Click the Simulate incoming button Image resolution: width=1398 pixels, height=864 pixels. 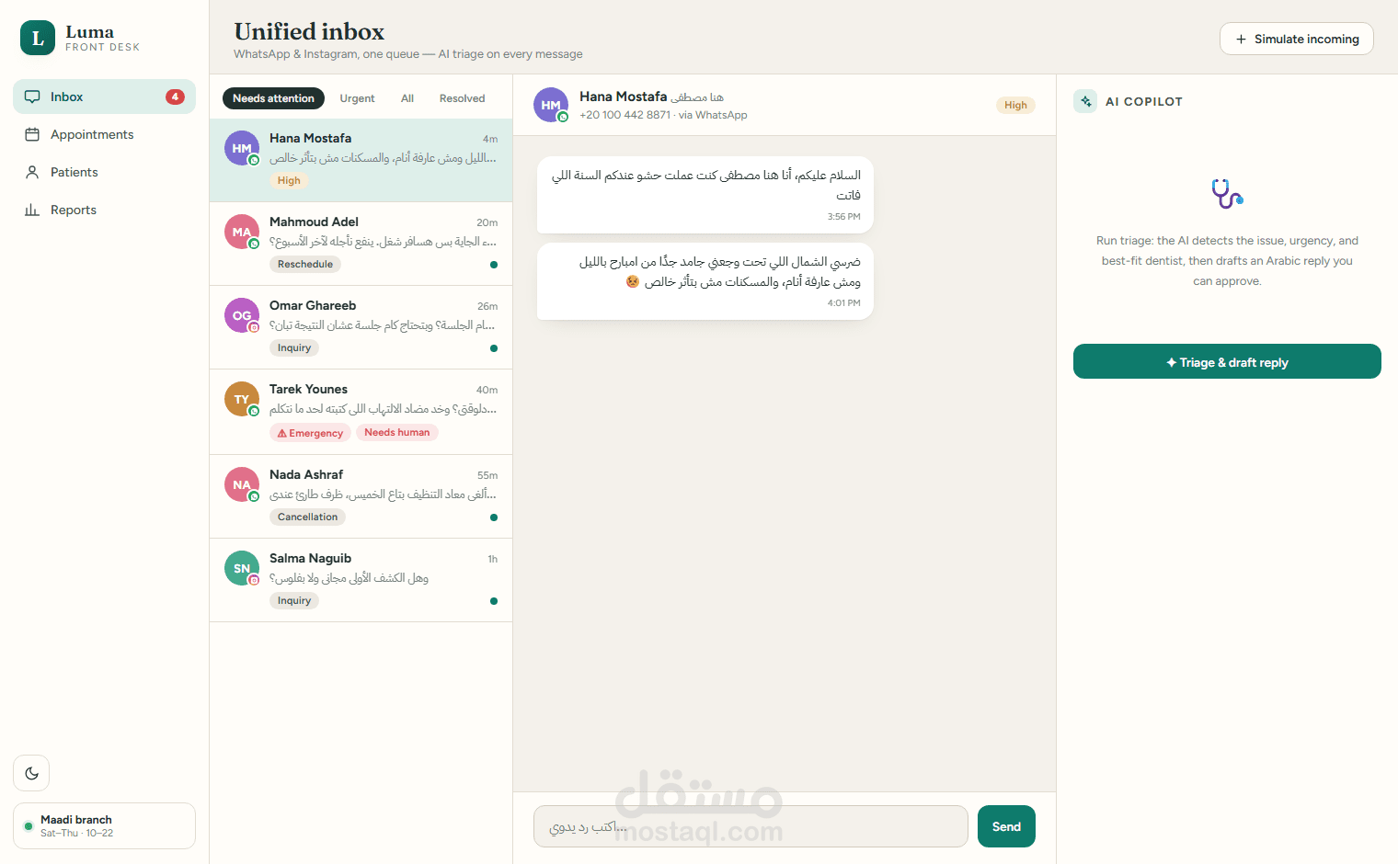[x=1296, y=39]
